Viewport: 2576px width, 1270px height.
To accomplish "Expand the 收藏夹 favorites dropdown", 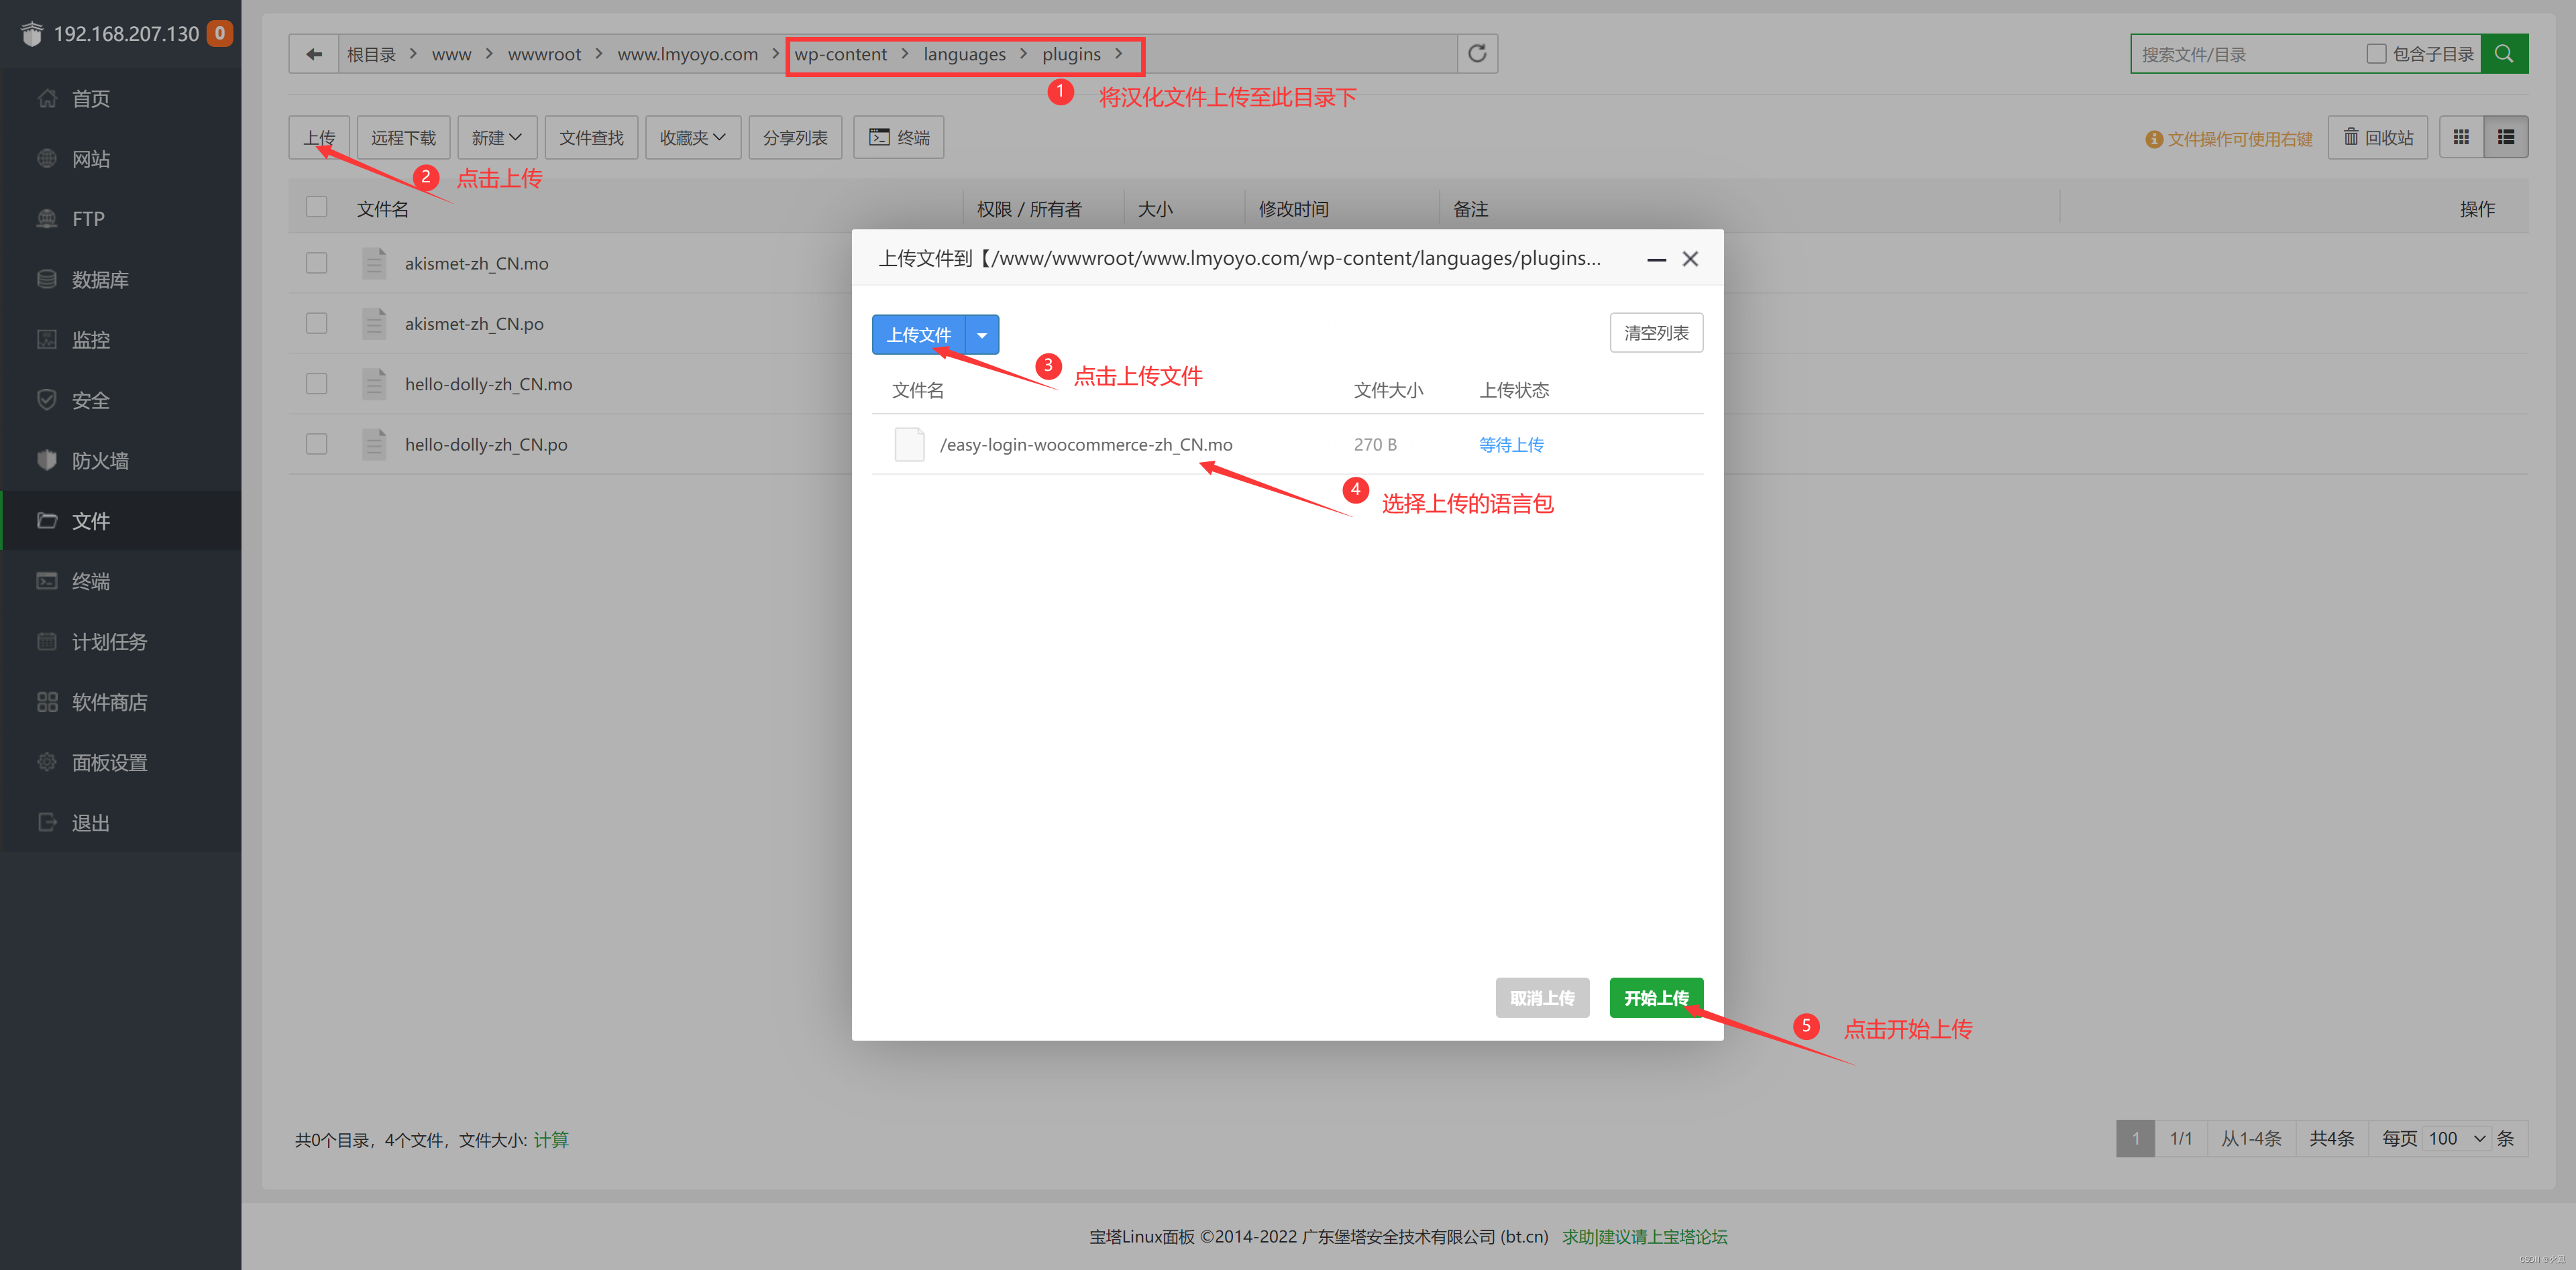I will click(692, 138).
